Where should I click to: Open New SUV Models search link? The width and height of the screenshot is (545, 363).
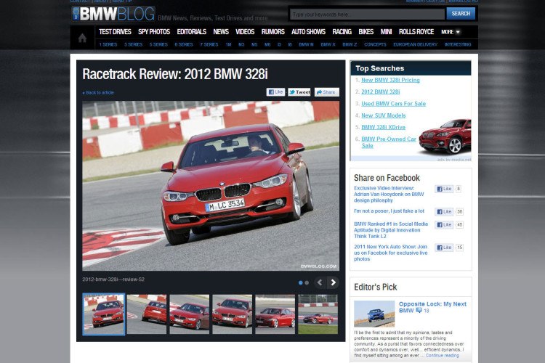[384, 115]
